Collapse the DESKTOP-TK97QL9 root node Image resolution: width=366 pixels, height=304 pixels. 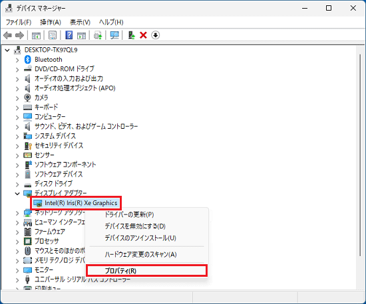pos(7,50)
